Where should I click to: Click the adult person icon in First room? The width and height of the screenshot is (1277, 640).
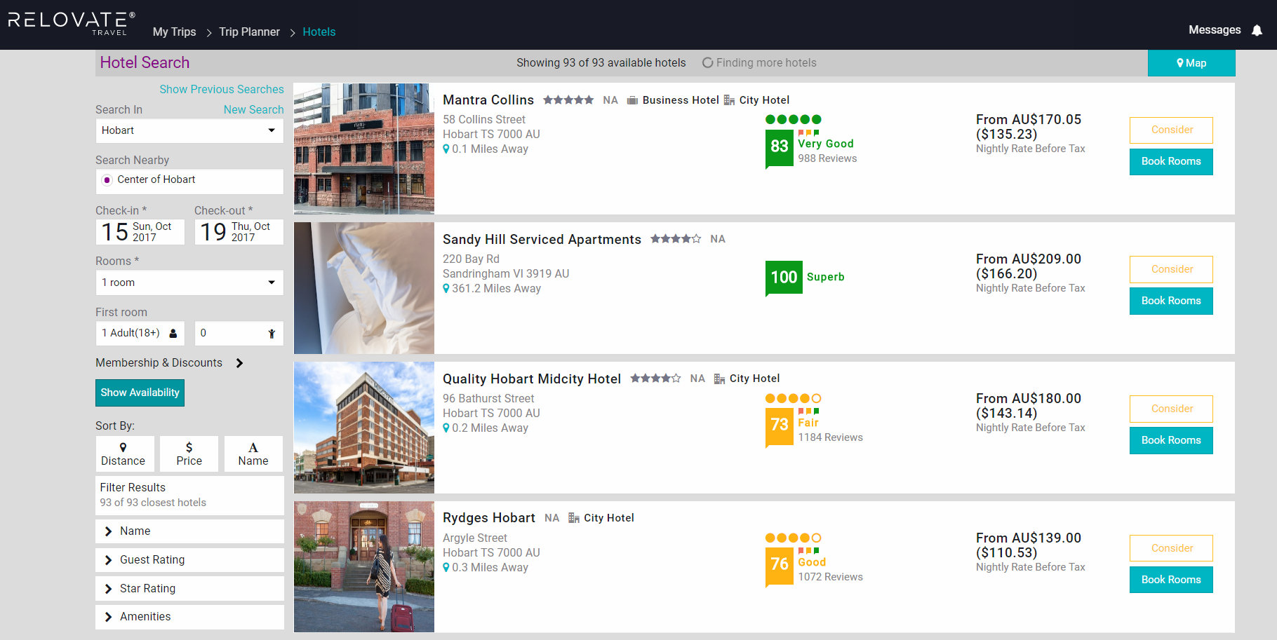tap(173, 334)
